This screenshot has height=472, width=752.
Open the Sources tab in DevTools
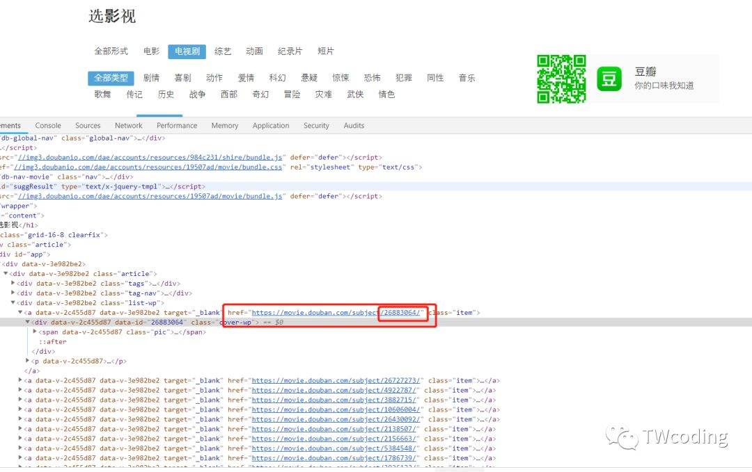88,125
